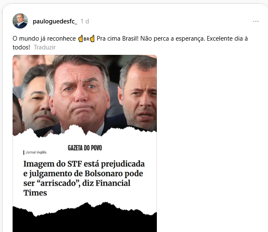Click the first pointing-finger emoji in the caption
The image size is (268, 232).
coord(81,39)
